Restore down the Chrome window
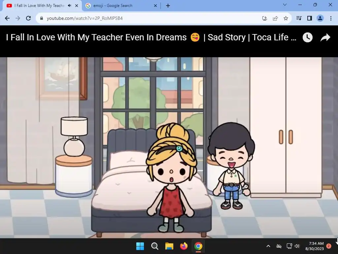 point(315,5)
